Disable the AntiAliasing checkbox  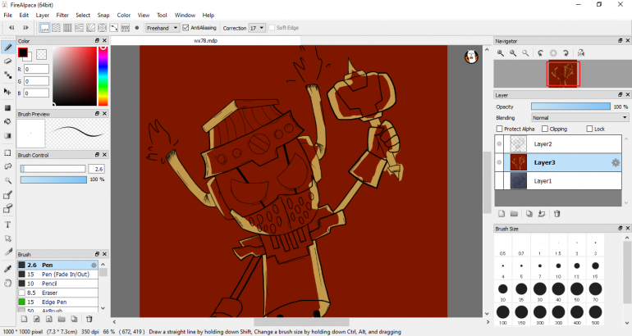pyautogui.click(x=185, y=28)
